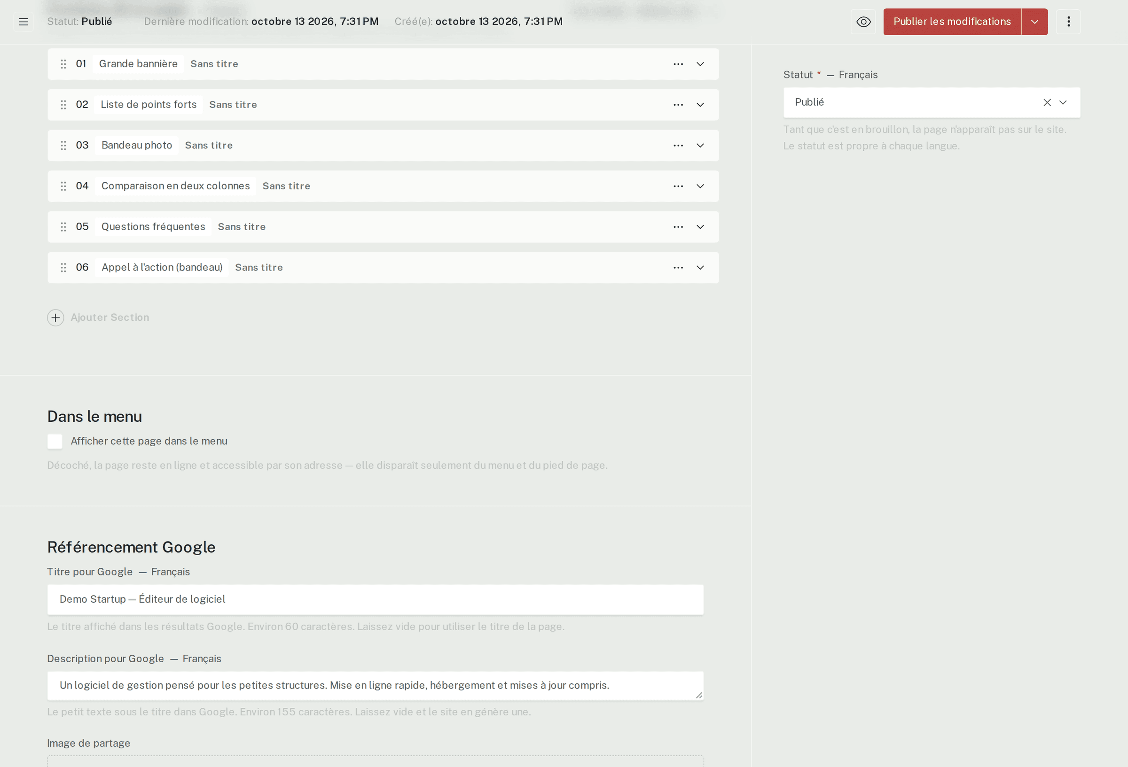Expand the Bandeau photo section
Viewport: 1128px width, 767px height.
[x=700, y=146]
